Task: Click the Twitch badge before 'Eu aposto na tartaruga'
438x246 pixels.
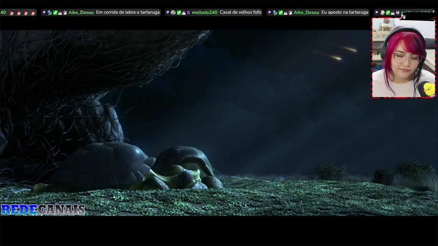Action: coord(269,12)
